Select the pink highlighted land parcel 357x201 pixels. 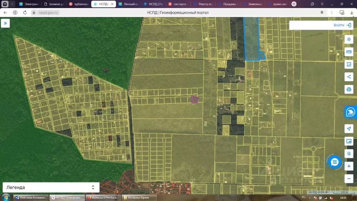tap(195, 100)
